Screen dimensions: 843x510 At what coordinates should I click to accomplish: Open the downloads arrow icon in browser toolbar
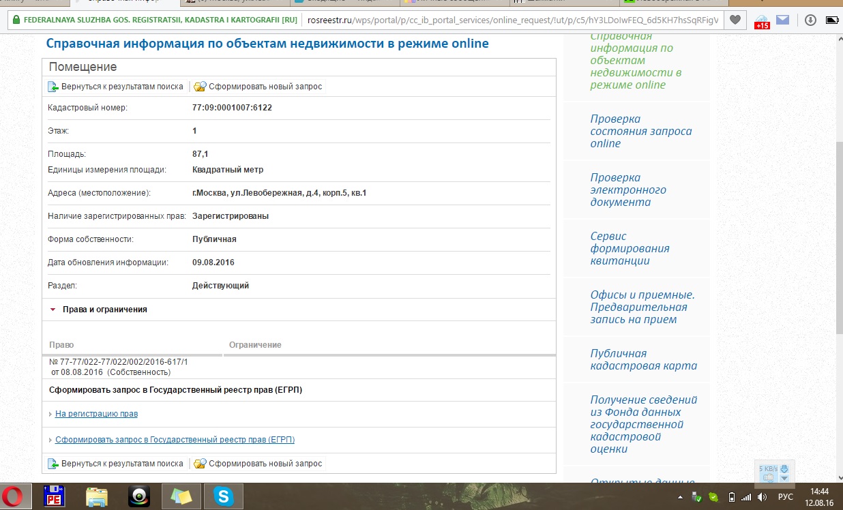[x=810, y=20]
